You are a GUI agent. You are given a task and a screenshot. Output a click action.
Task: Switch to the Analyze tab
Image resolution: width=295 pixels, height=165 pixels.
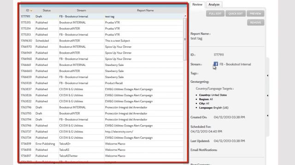coord(214,5)
